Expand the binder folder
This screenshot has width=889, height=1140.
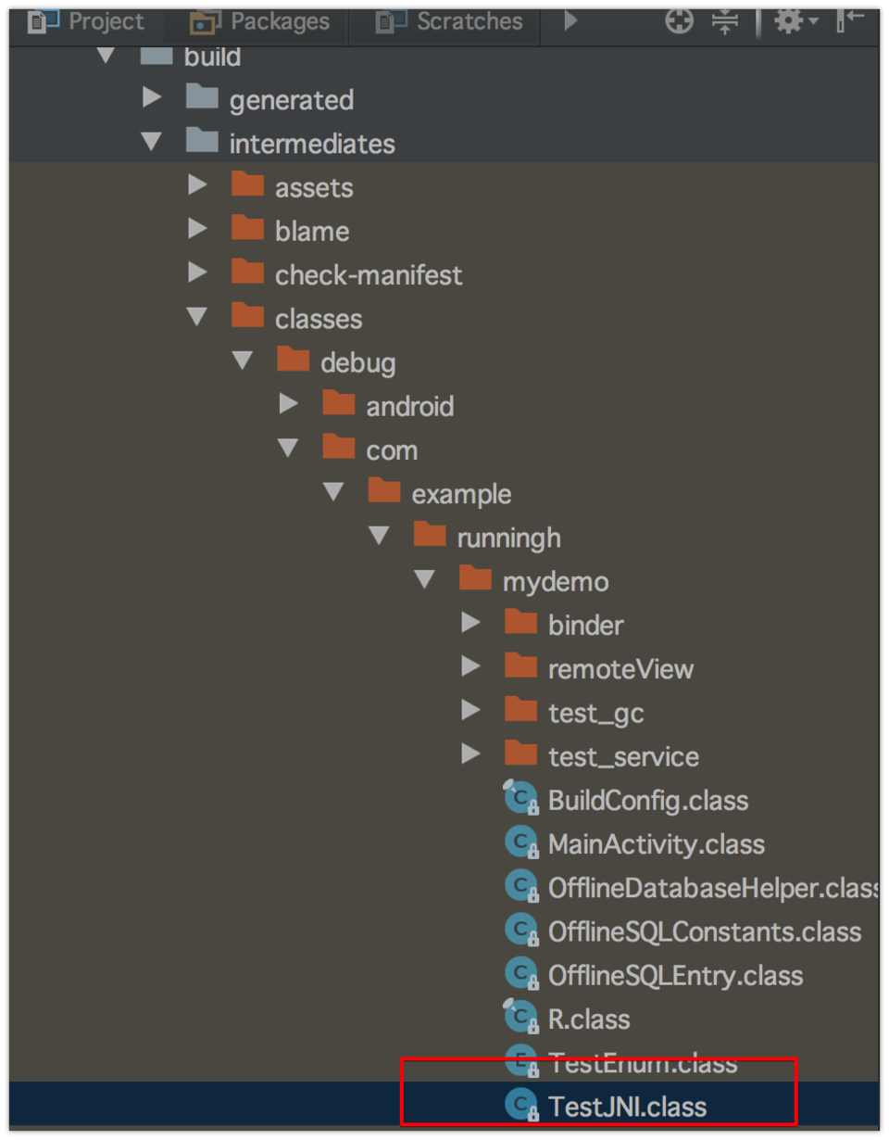tap(470, 624)
